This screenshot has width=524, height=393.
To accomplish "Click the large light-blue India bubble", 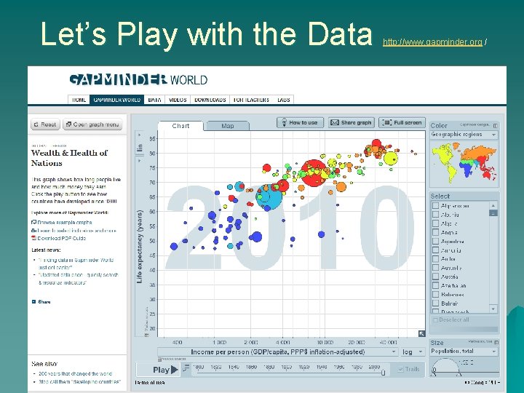I will point(269,196).
